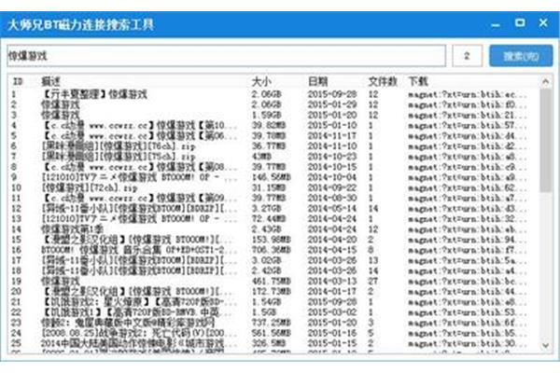The height and width of the screenshot is (373, 560).
Task: Select the entry ending in [76ch].zip
Action: pos(119,146)
